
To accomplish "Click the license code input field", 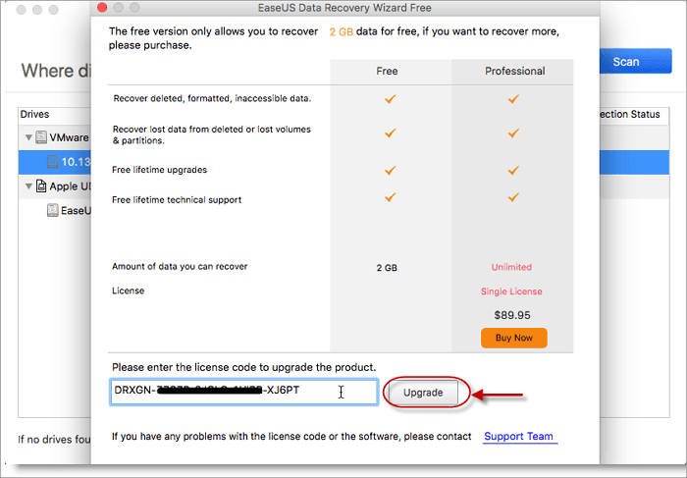I will [243, 393].
